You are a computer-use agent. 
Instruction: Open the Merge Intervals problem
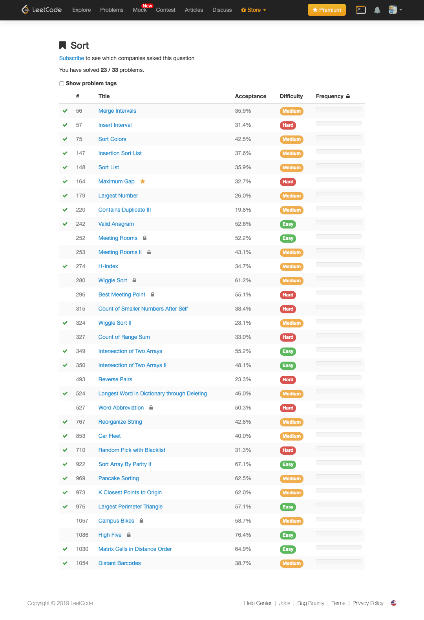(117, 111)
